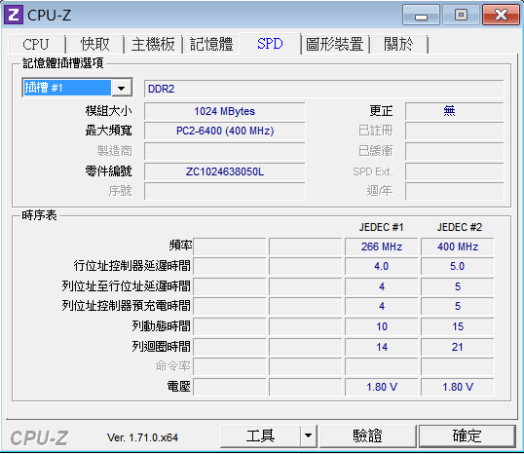Viewport: 524px width, 454px height.
Task: Click the Ver. 1.71.0.x64 version text
Action: click(x=142, y=437)
